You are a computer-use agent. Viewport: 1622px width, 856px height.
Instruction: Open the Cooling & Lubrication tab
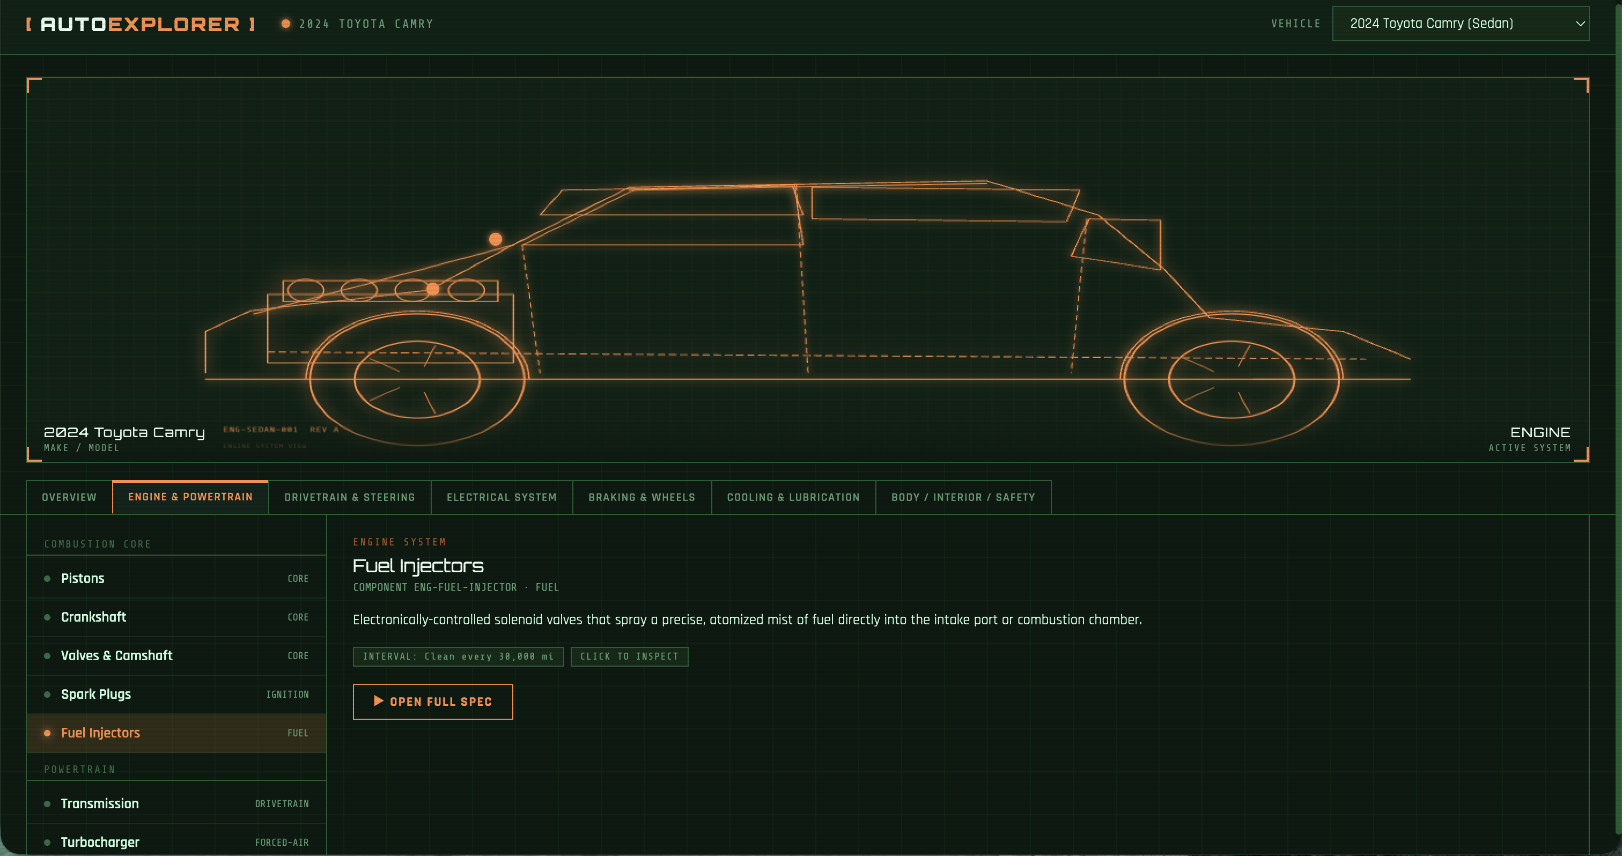793,497
